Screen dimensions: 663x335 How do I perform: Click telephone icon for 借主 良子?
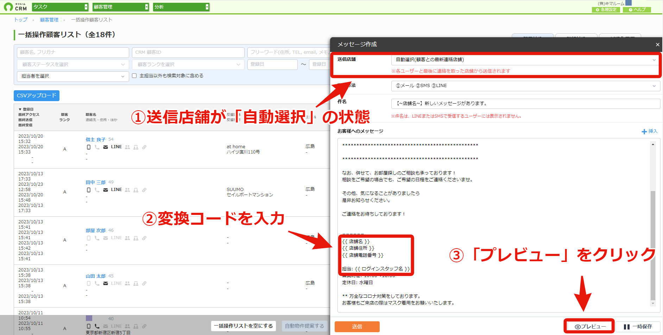click(97, 147)
